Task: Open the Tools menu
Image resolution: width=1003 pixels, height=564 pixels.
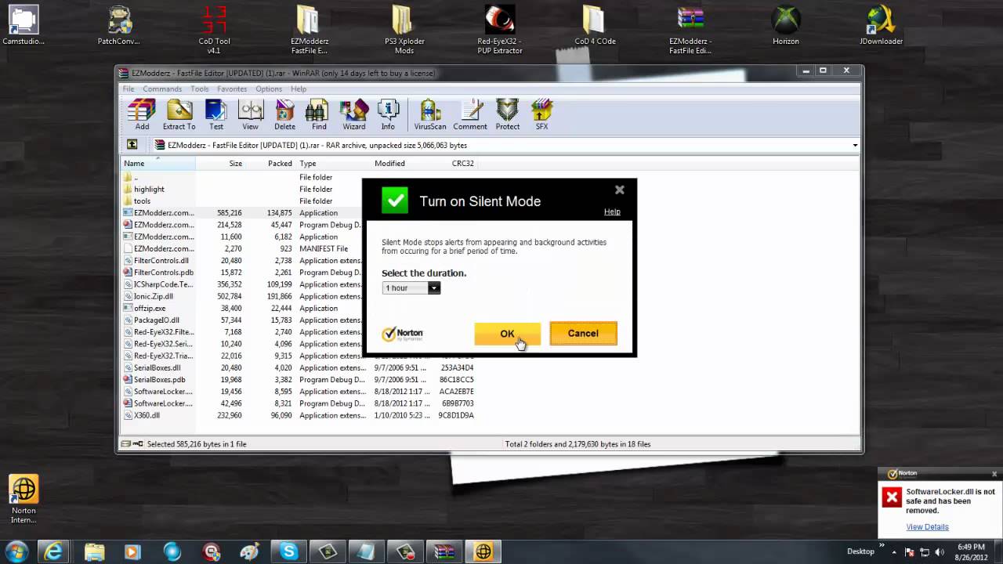Action: pyautogui.click(x=200, y=89)
